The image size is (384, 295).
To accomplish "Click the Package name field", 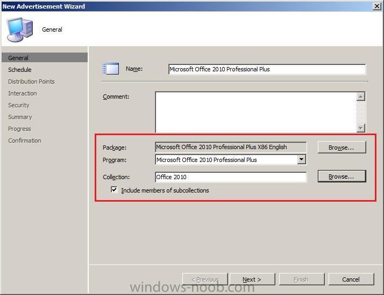I will 231,147.
